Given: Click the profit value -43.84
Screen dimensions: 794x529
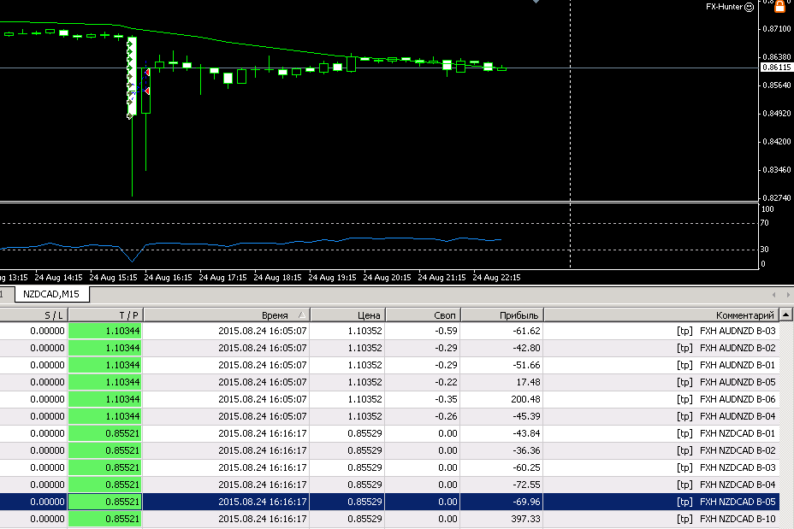Looking at the screenshot, I should click(526, 433).
